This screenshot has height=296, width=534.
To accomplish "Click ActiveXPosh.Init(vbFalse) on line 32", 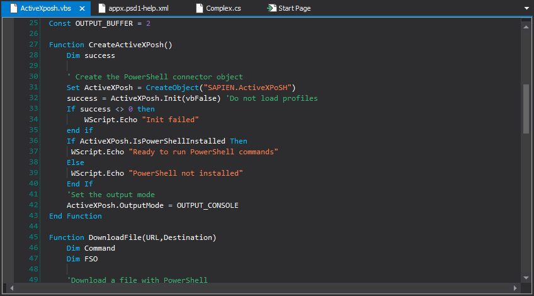I will point(166,98).
